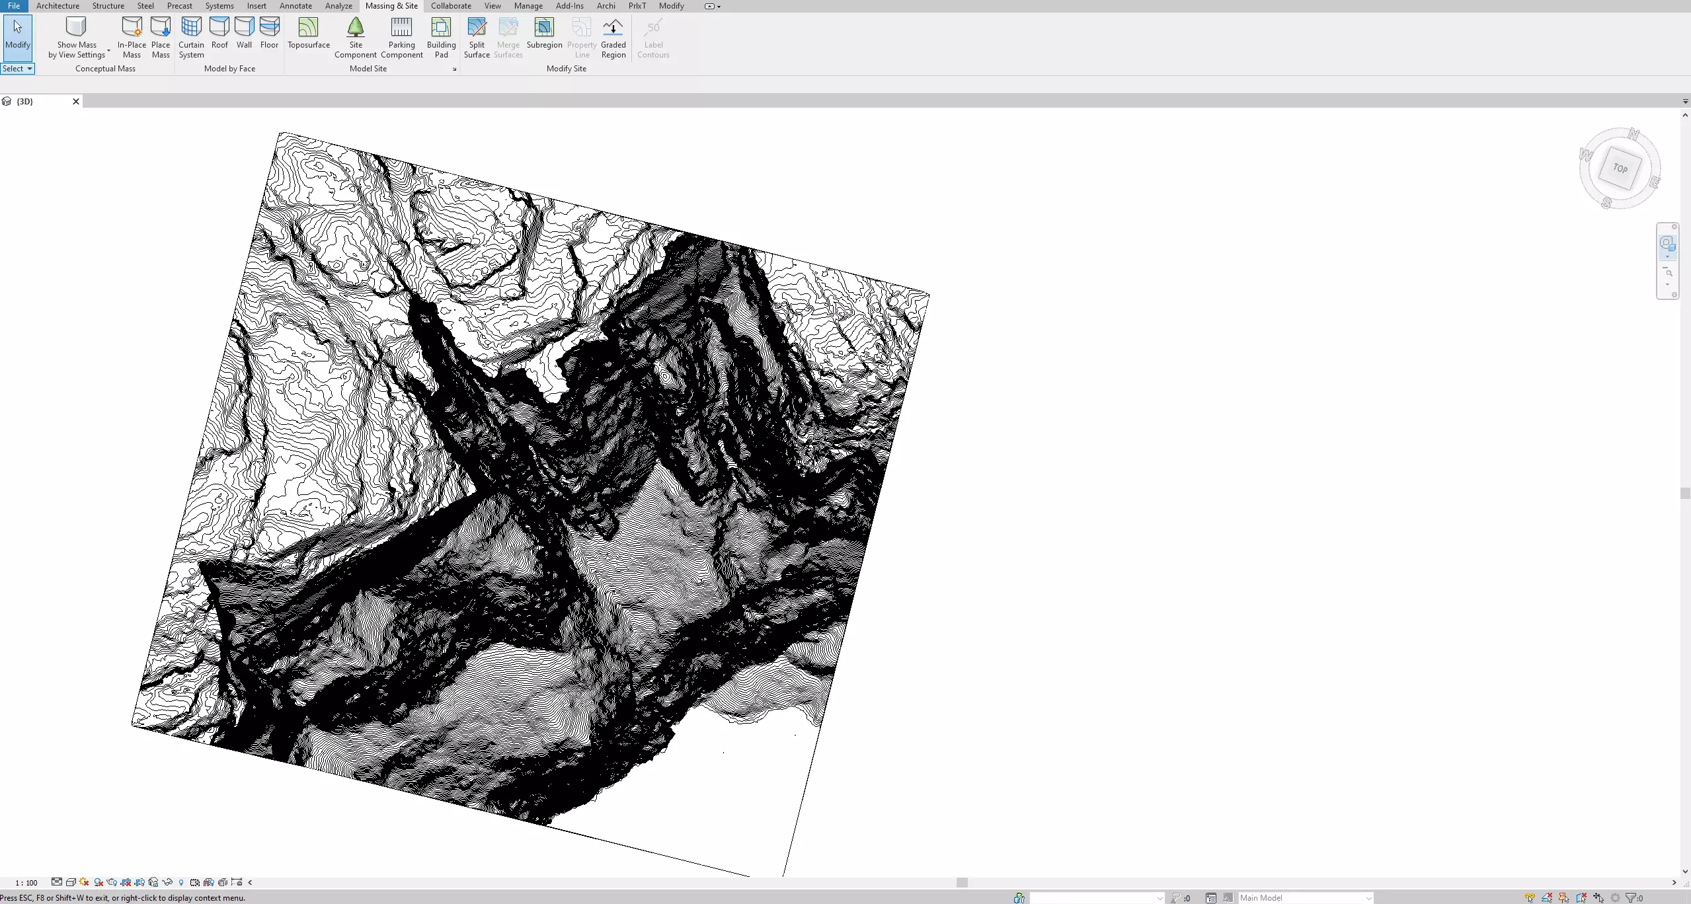Switch to the Architecture ribbon tab
1691x904 pixels.
[58, 6]
